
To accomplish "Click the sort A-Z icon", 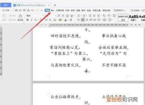I will [104, 16].
